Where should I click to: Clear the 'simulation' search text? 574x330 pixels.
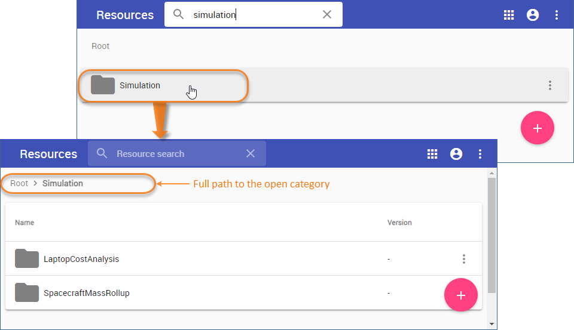coord(327,15)
